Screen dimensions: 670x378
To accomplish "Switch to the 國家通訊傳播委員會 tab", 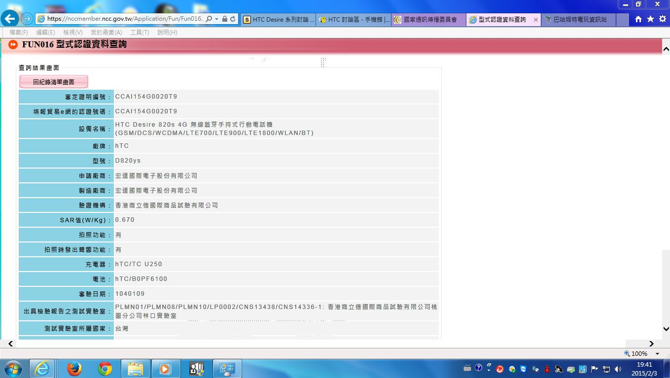I will click(429, 20).
